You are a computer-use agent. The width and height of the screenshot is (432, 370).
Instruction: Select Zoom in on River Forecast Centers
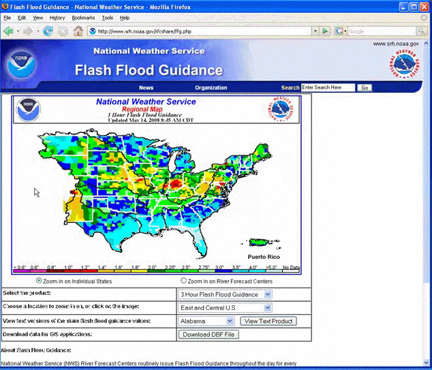pyautogui.click(x=183, y=281)
